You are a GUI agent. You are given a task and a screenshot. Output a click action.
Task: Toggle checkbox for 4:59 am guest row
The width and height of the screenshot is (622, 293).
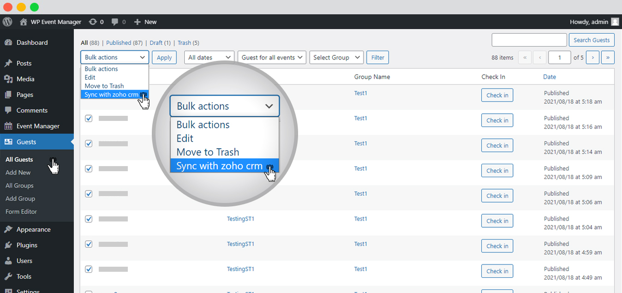[x=89, y=244]
